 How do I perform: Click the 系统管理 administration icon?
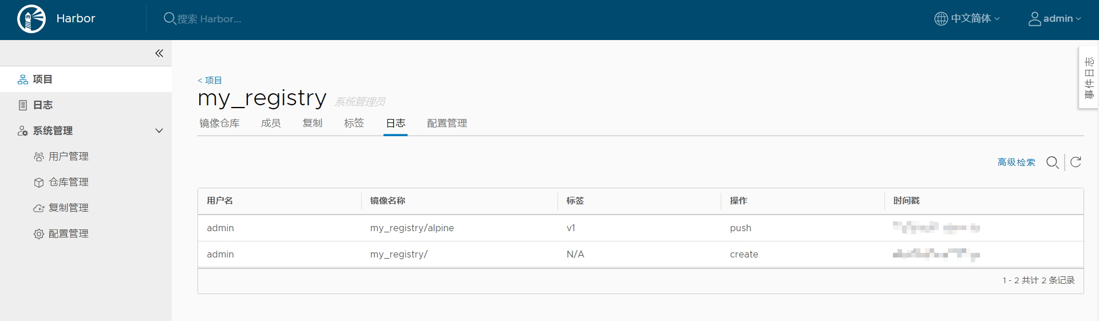click(x=23, y=131)
